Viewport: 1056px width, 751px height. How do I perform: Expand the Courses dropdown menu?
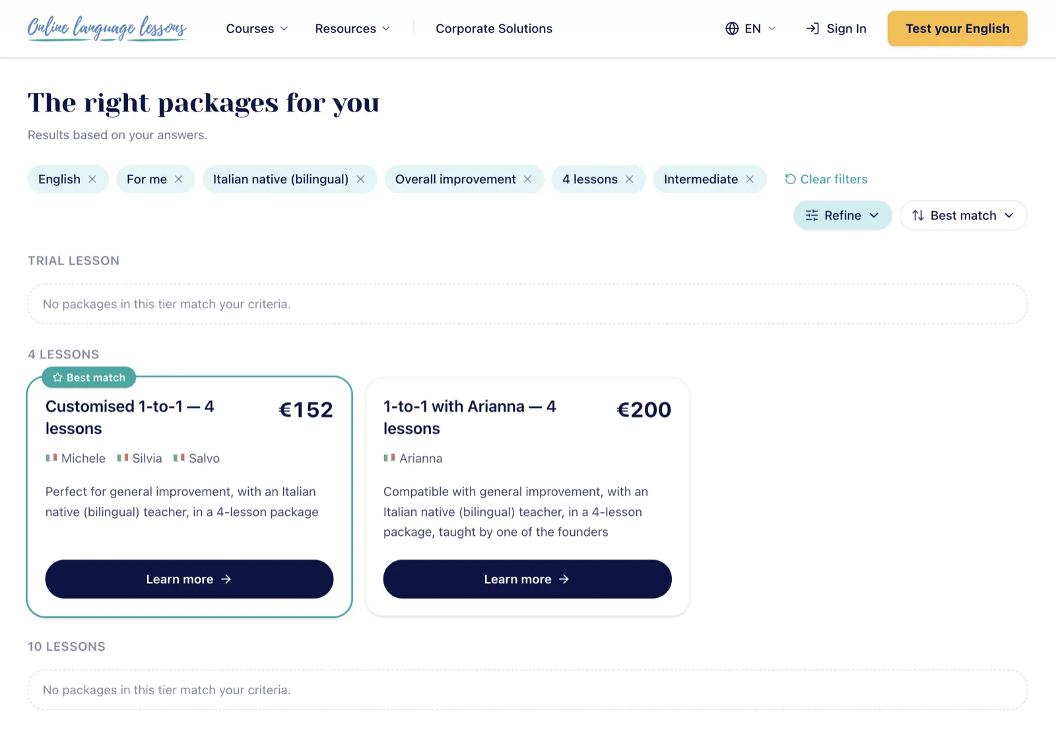(x=257, y=28)
